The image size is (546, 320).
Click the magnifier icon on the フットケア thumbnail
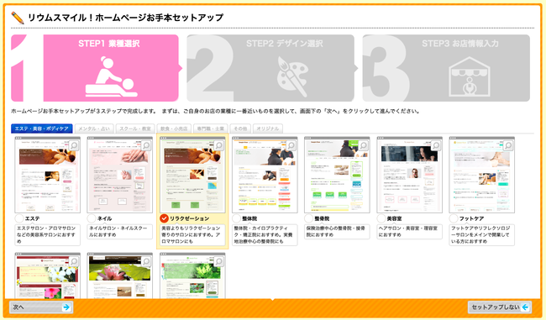click(x=508, y=145)
